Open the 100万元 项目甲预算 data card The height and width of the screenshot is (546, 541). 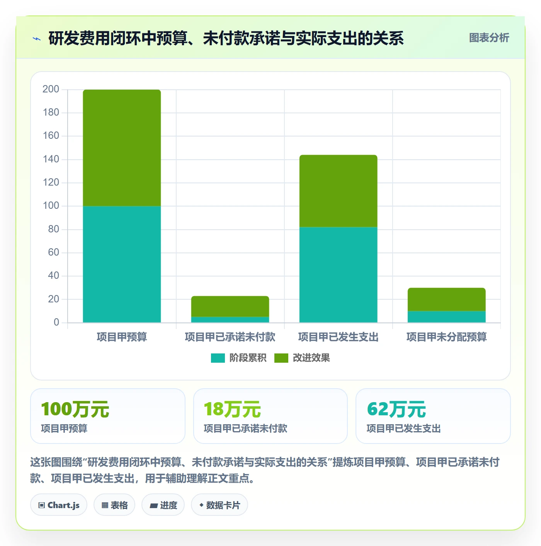coord(108,416)
